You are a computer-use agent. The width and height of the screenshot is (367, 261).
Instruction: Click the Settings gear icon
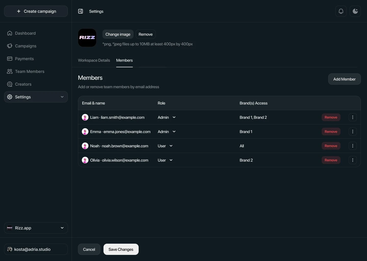(10, 97)
